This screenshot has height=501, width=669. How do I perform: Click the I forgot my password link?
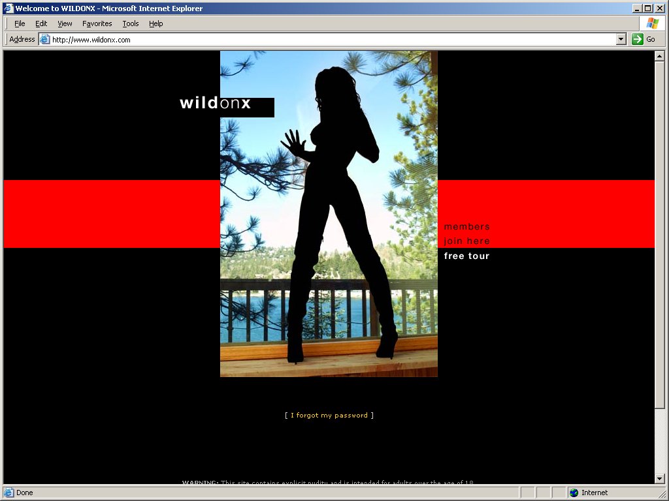tap(329, 415)
